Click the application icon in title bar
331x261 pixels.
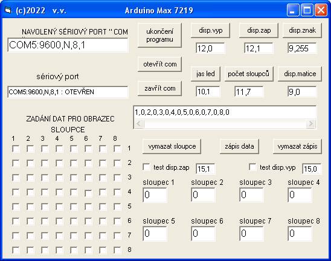pyautogui.click(x=8, y=10)
